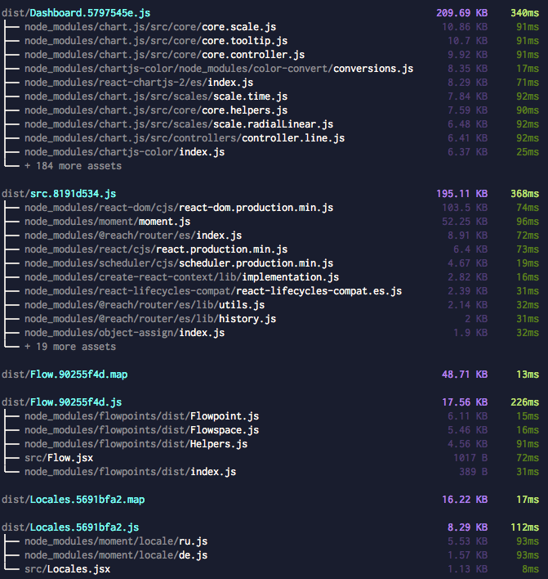Click the core.helpers.js entry

(156, 110)
